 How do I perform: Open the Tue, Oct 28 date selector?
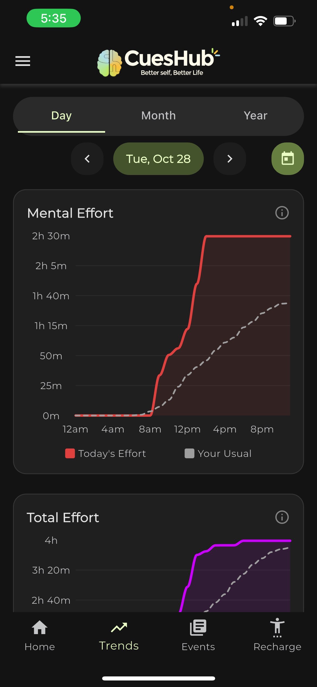tap(158, 159)
